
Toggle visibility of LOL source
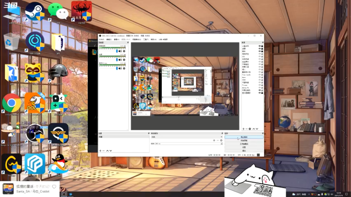(260, 56)
